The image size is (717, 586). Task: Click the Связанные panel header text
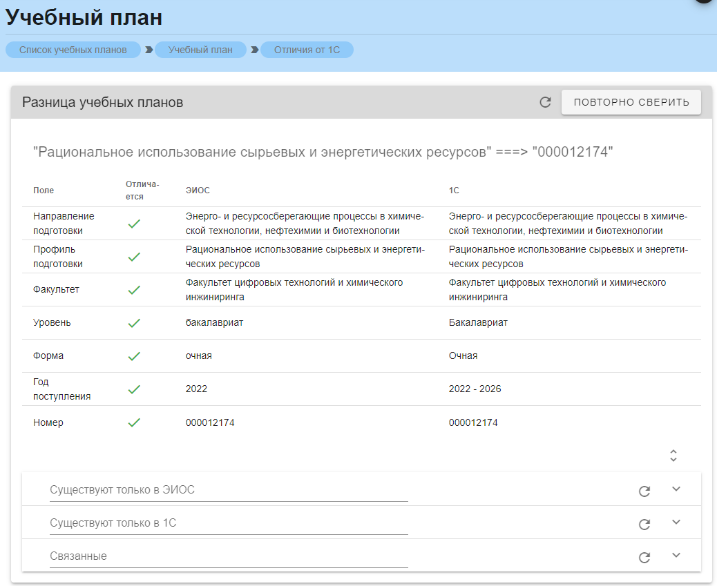coord(79,556)
